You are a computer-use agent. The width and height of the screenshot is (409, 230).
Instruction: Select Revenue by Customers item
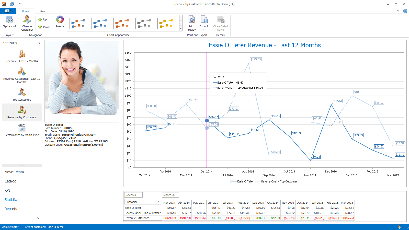(x=22, y=112)
